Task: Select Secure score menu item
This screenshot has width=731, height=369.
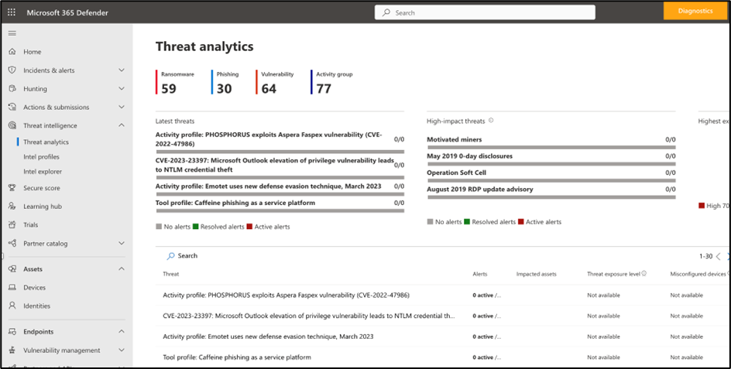Action: coord(42,188)
